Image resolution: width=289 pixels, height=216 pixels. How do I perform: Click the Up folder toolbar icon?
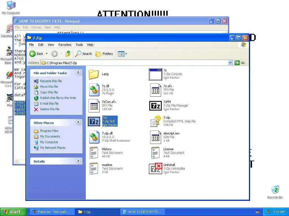68,54
